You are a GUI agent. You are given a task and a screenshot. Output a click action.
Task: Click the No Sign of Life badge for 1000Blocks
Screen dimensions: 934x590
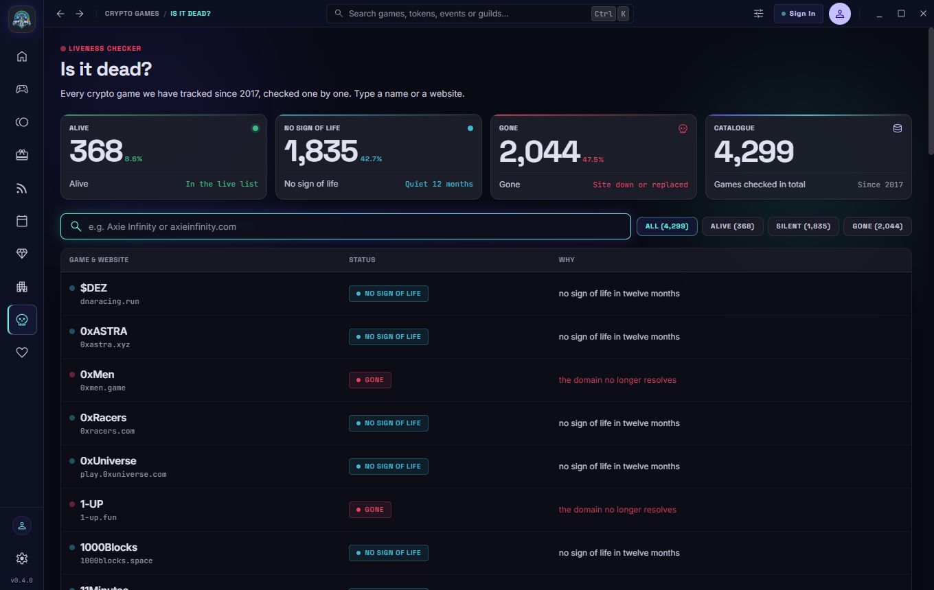coord(389,553)
